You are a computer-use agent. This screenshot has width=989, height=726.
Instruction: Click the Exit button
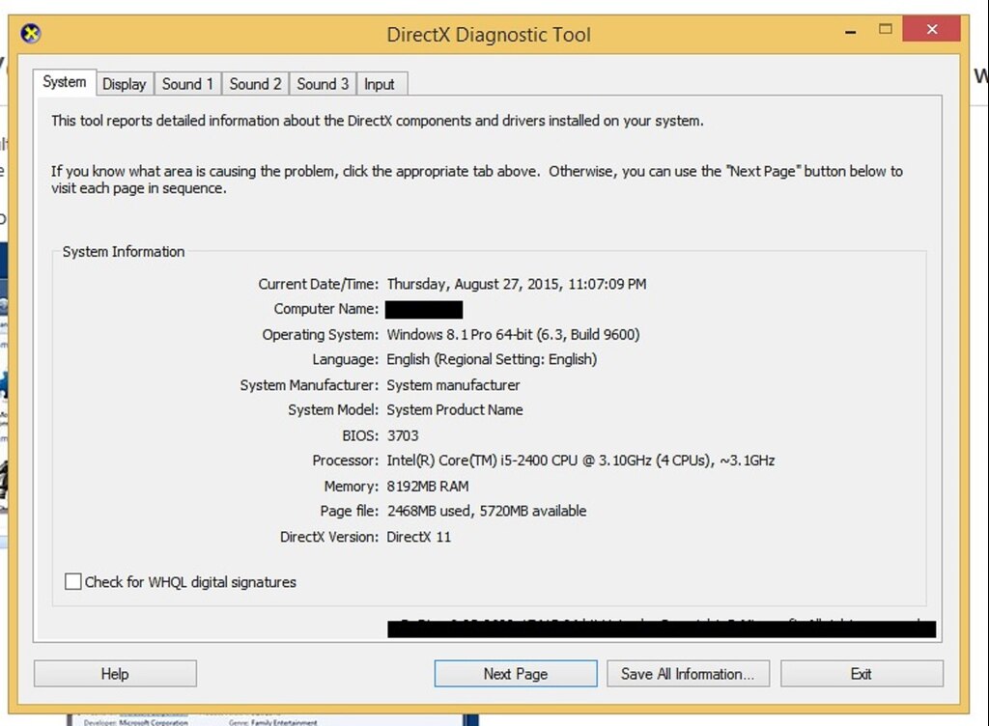pos(862,674)
